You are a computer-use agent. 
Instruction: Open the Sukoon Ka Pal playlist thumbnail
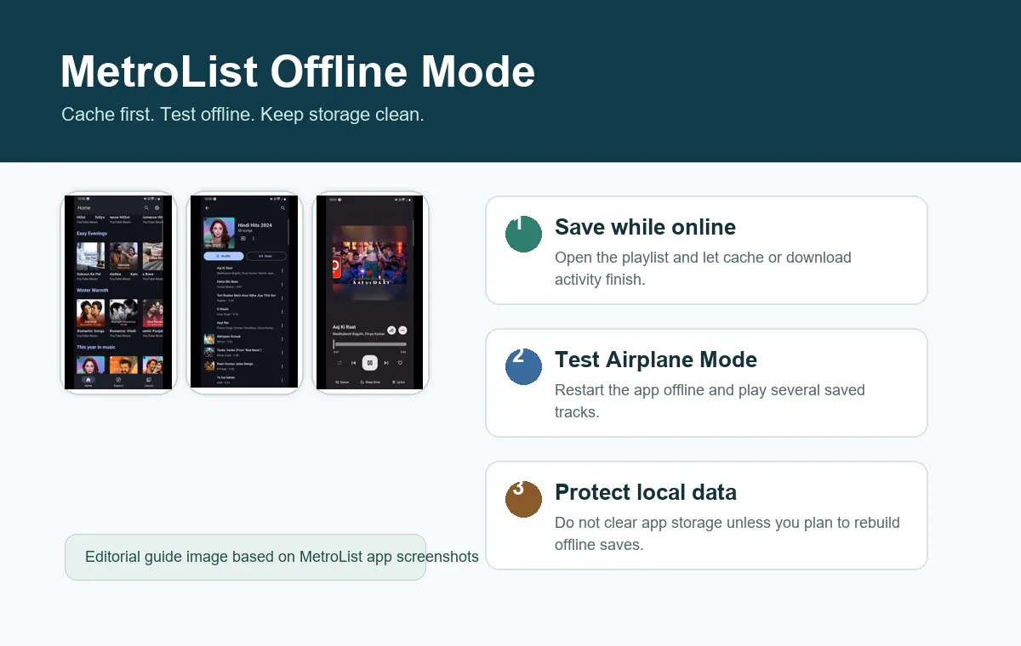91,257
